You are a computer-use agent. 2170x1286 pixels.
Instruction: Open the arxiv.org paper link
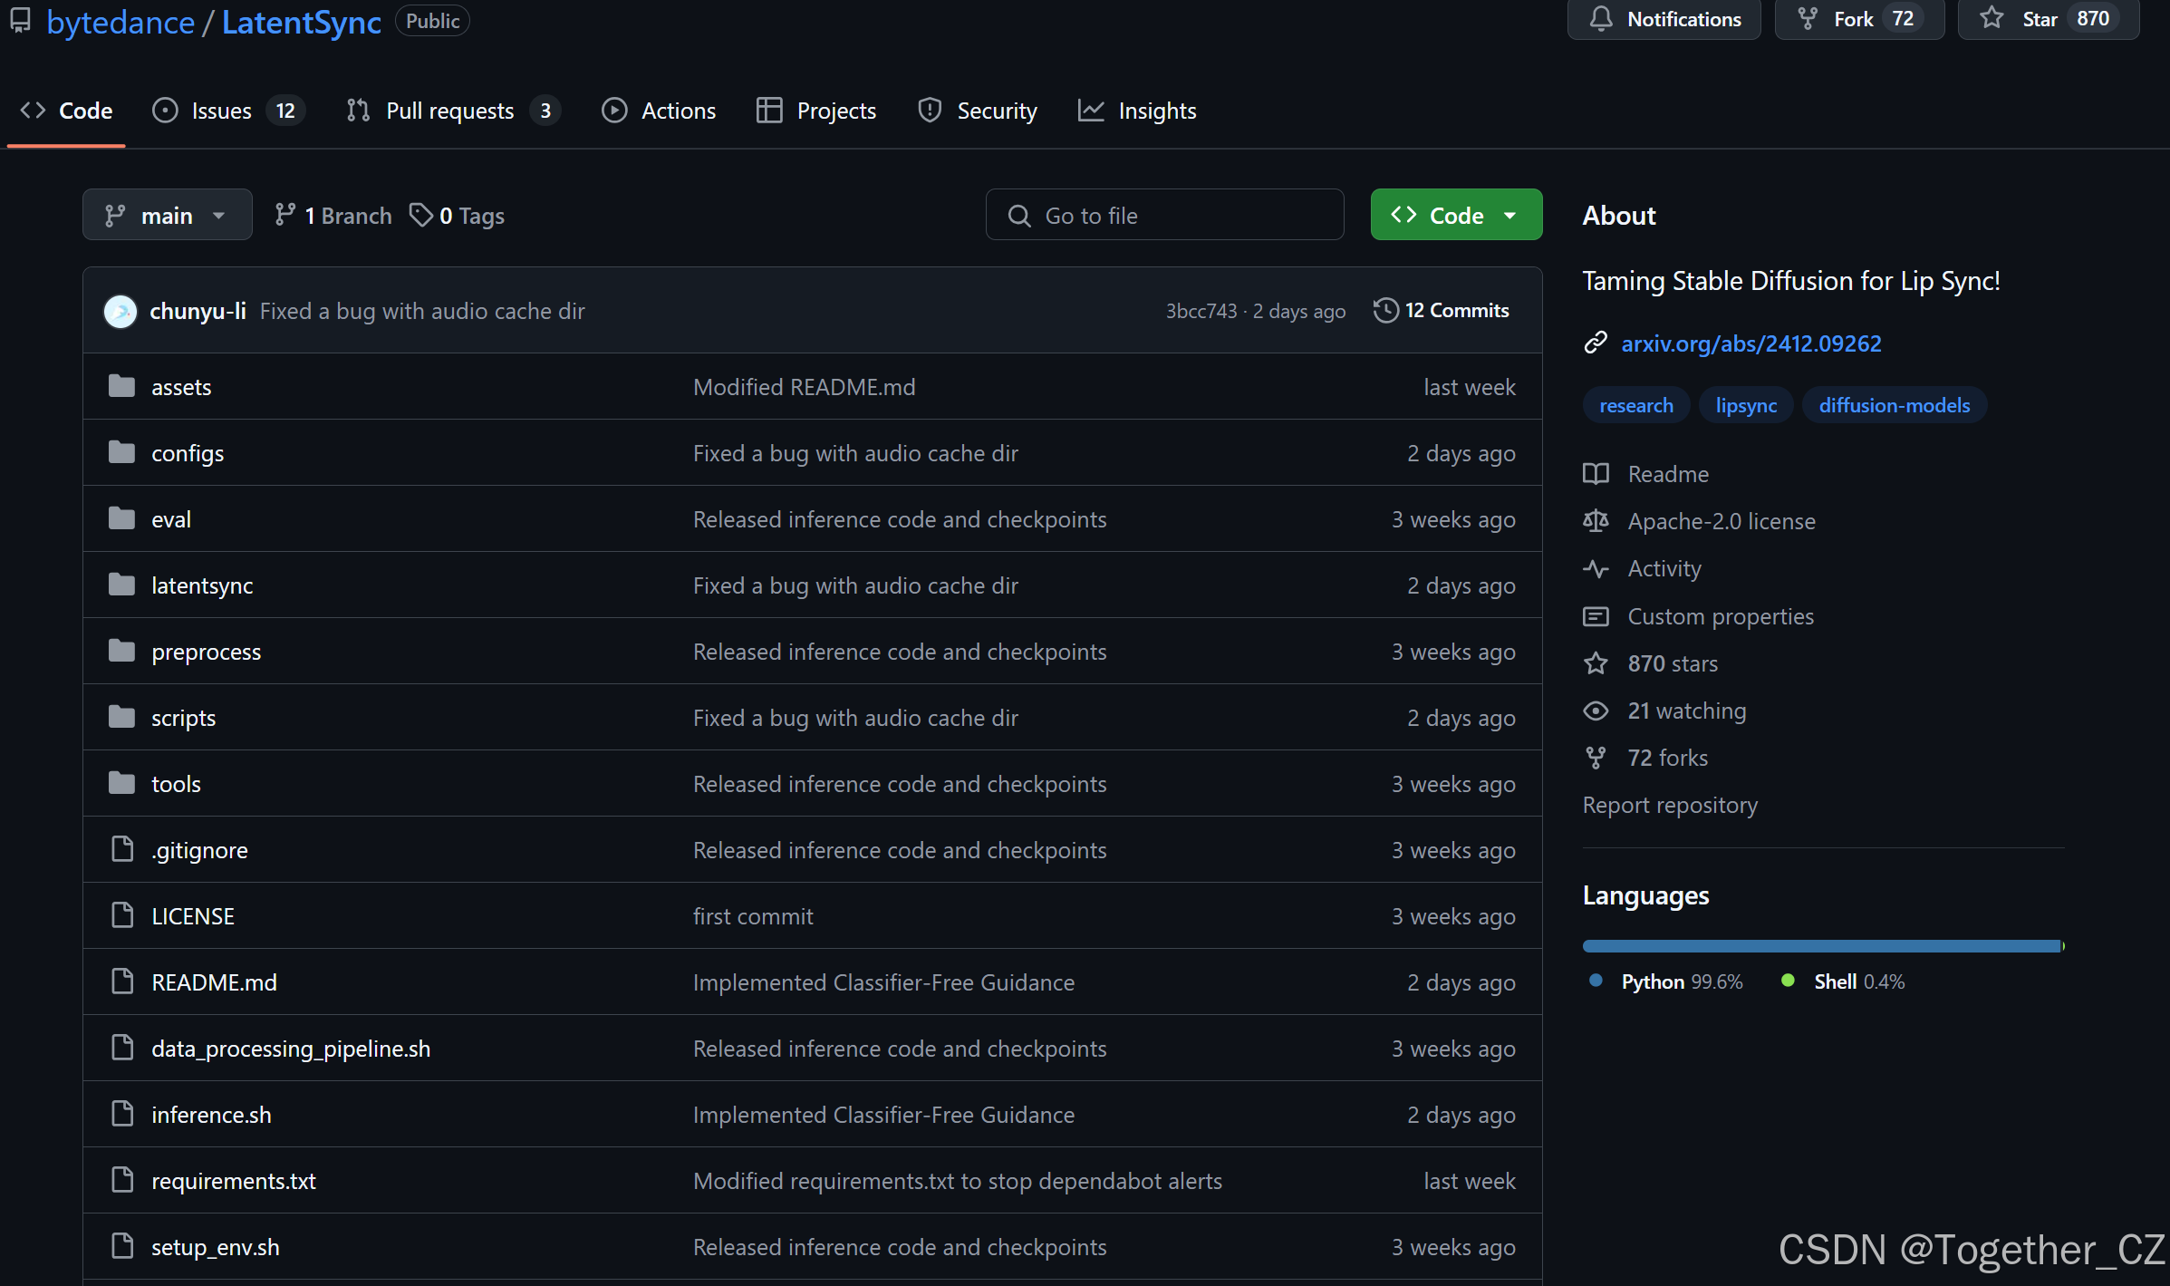(1750, 343)
